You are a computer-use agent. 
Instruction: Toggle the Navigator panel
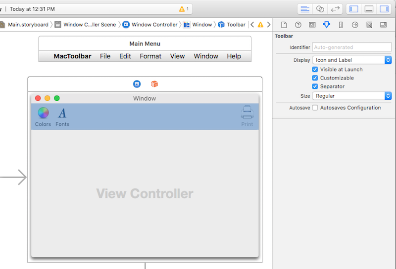(354, 9)
